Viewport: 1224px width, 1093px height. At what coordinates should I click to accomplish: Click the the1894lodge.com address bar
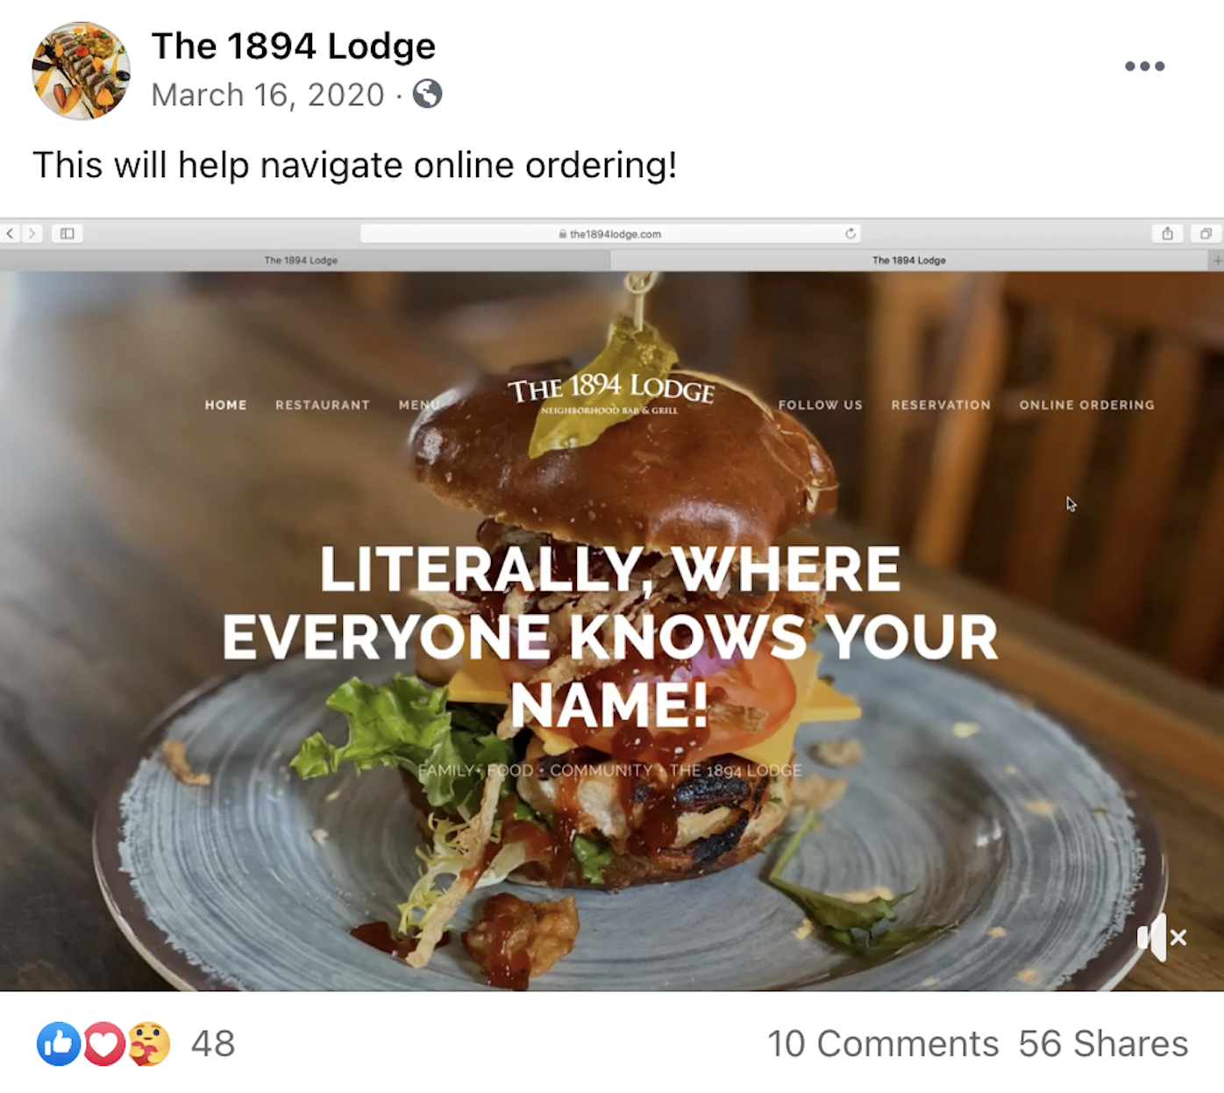[610, 233]
